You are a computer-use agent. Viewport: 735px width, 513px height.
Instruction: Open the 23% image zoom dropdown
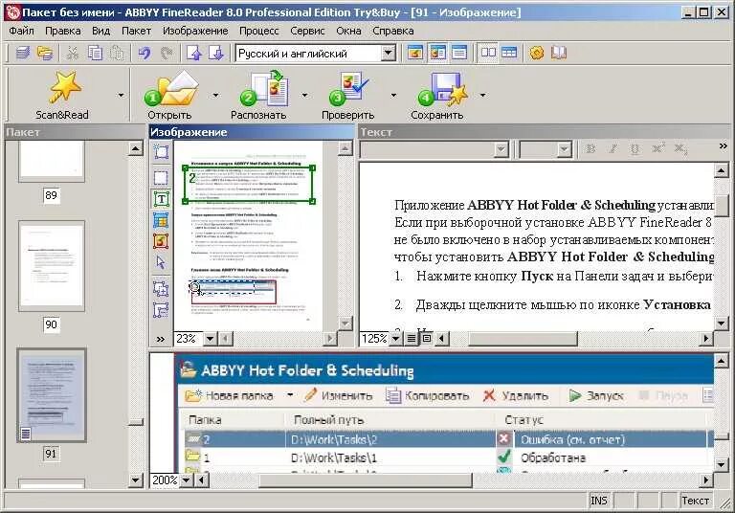[x=210, y=338]
